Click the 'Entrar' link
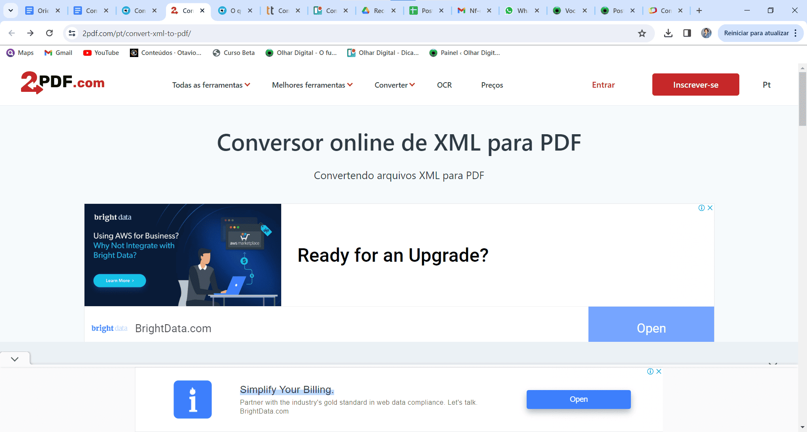The width and height of the screenshot is (807, 432). pos(603,85)
